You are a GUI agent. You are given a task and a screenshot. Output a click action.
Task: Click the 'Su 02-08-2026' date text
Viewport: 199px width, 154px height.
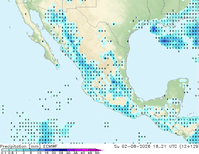click(132, 146)
